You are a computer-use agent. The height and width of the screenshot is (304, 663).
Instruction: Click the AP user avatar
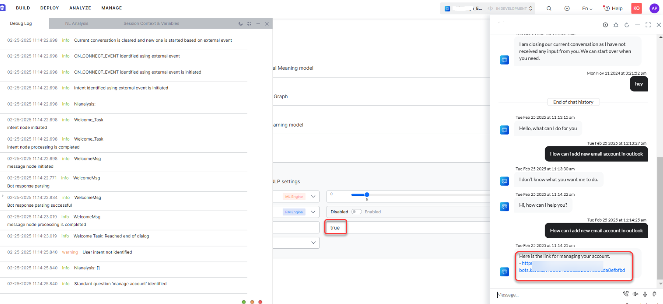click(654, 8)
